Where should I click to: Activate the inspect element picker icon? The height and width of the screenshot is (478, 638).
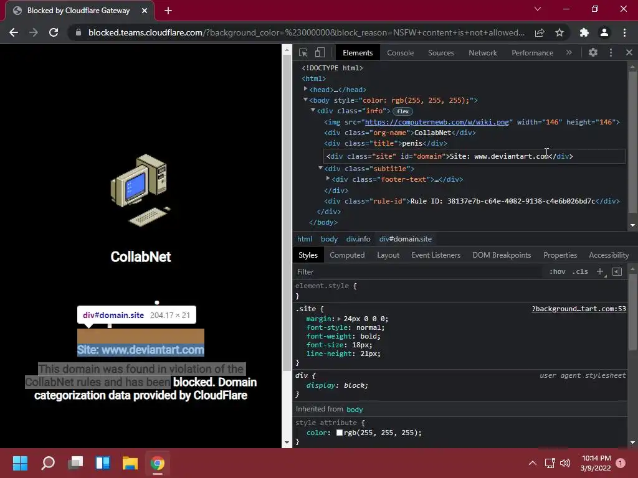pos(303,52)
